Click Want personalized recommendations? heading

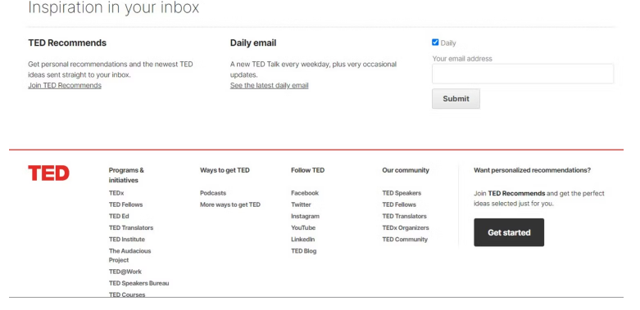533,170
